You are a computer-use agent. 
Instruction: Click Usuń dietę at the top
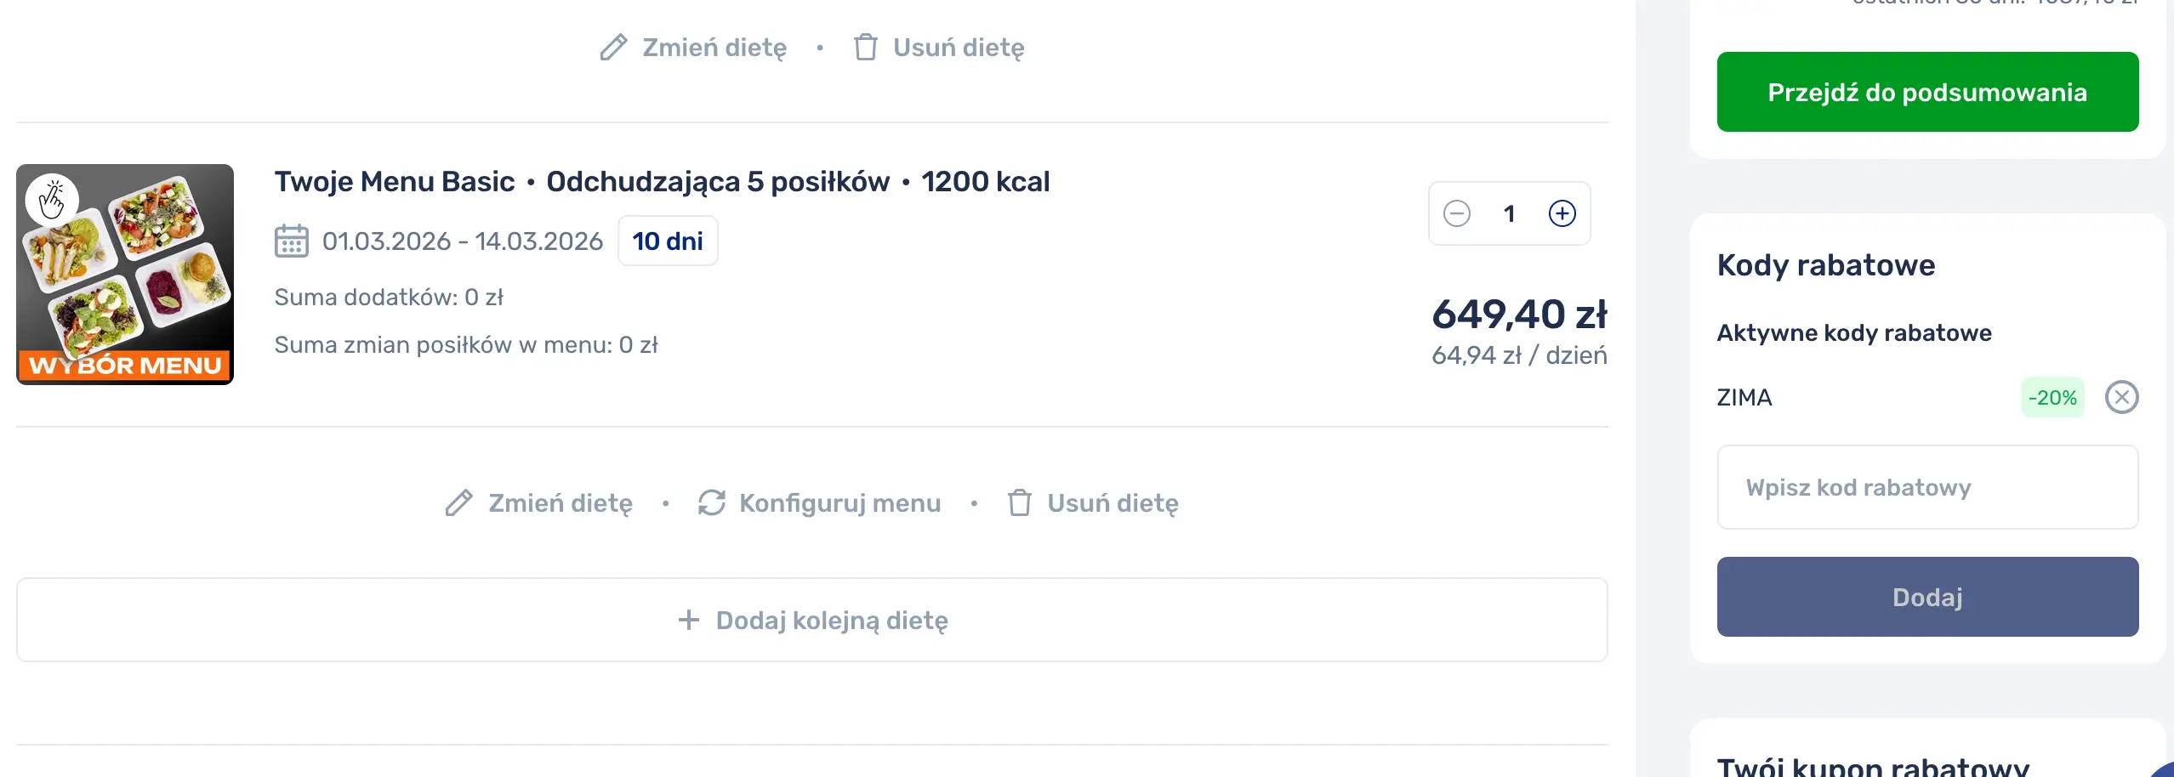tap(958, 48)
